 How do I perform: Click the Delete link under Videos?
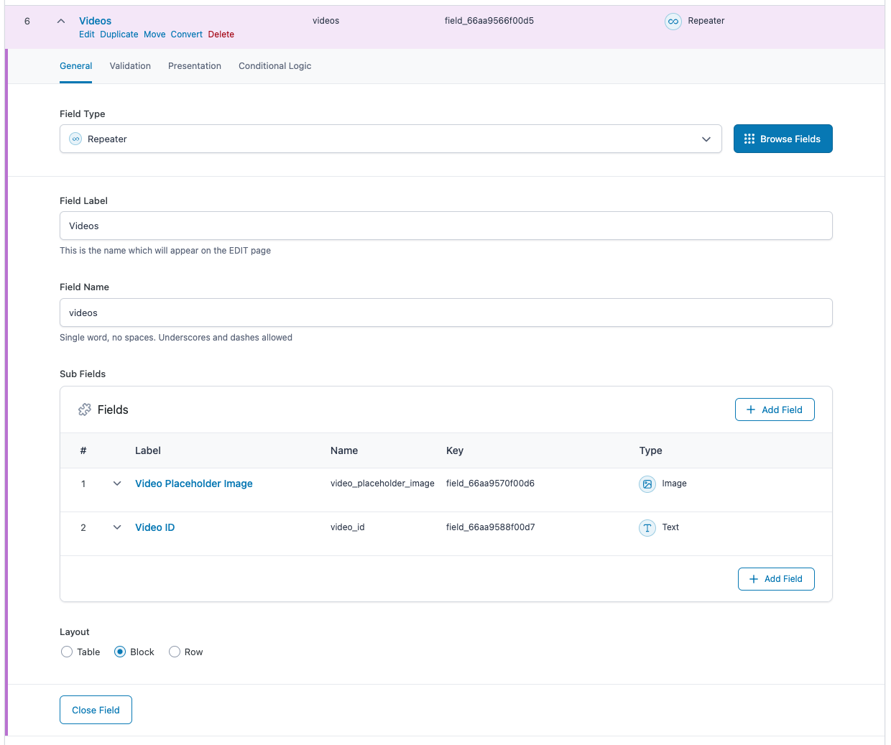click(x=221, y=34)
